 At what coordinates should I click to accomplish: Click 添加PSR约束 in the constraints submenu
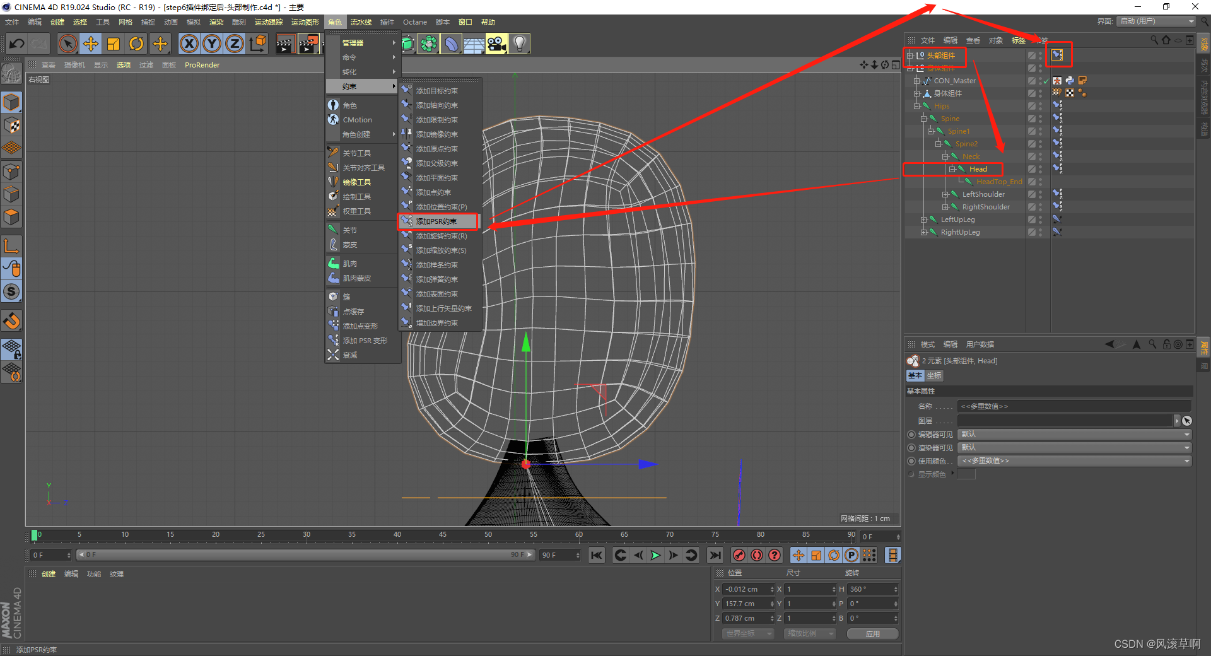click(x=438, y=221)
